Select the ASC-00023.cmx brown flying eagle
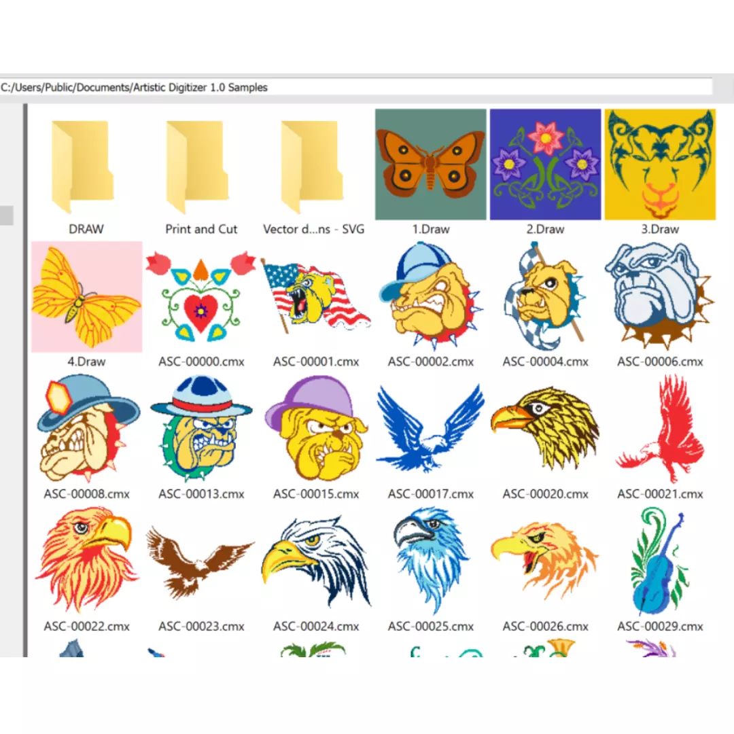 [x=201, y=562]
